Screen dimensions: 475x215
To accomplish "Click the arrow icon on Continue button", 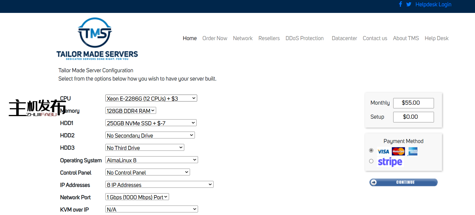I will tap(373, 182).
